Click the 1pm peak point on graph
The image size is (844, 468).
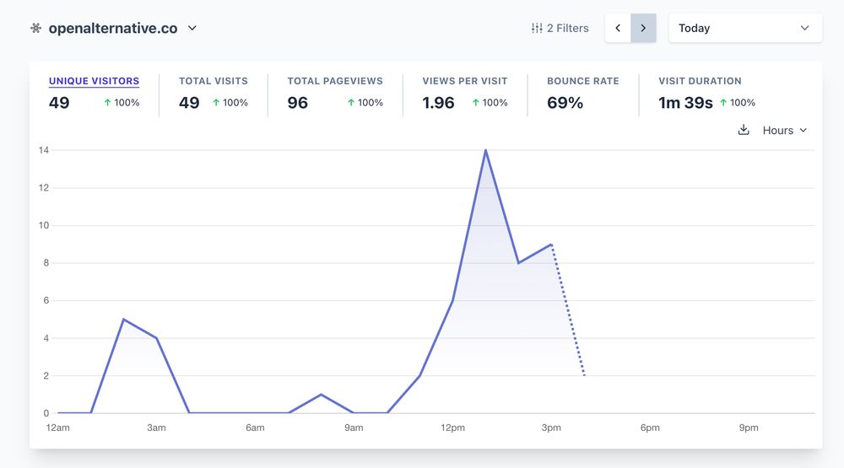click(485, 150)
